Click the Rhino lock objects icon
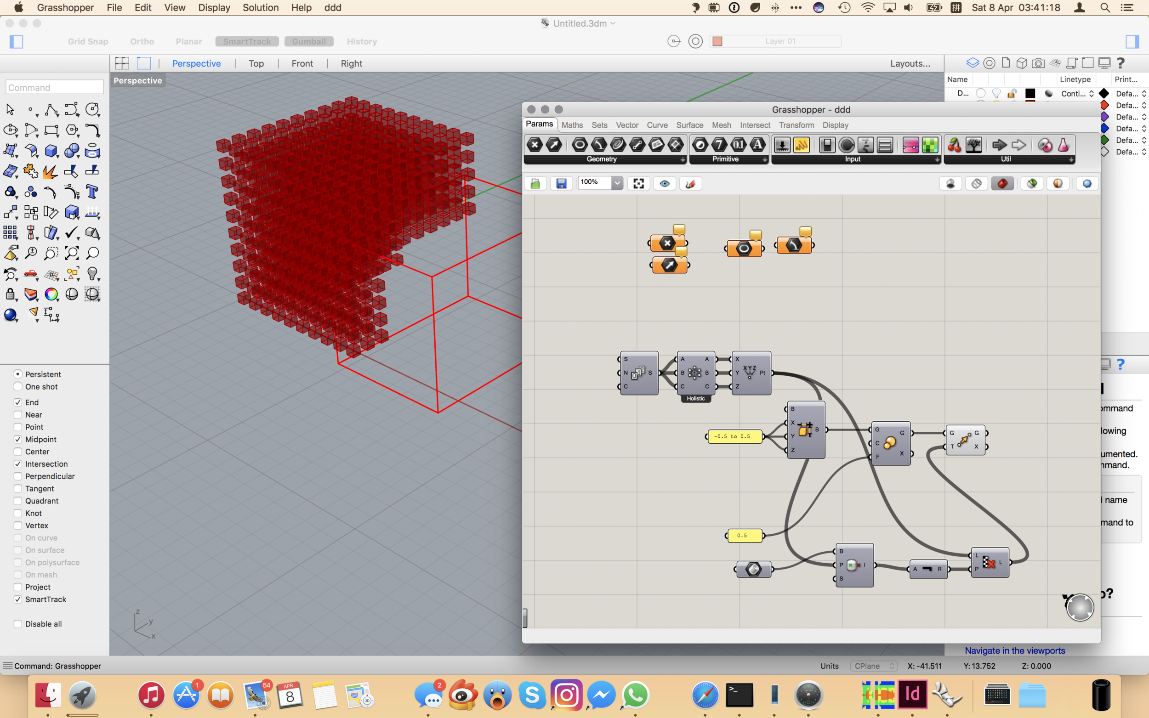 coord(10,294)
